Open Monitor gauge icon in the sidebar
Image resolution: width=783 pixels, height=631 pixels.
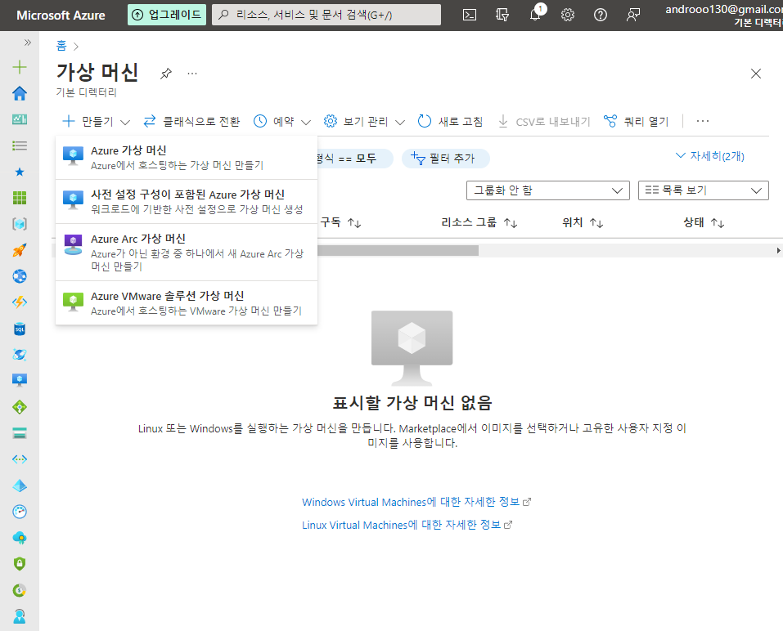(20, 512)
